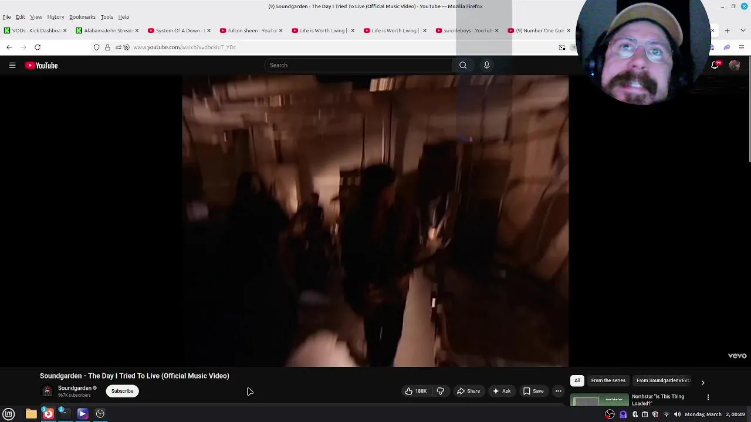The width and height of the screenshot is (751, 422).
Task: Select the From the series chip
Action: click(x=608, y=380)
